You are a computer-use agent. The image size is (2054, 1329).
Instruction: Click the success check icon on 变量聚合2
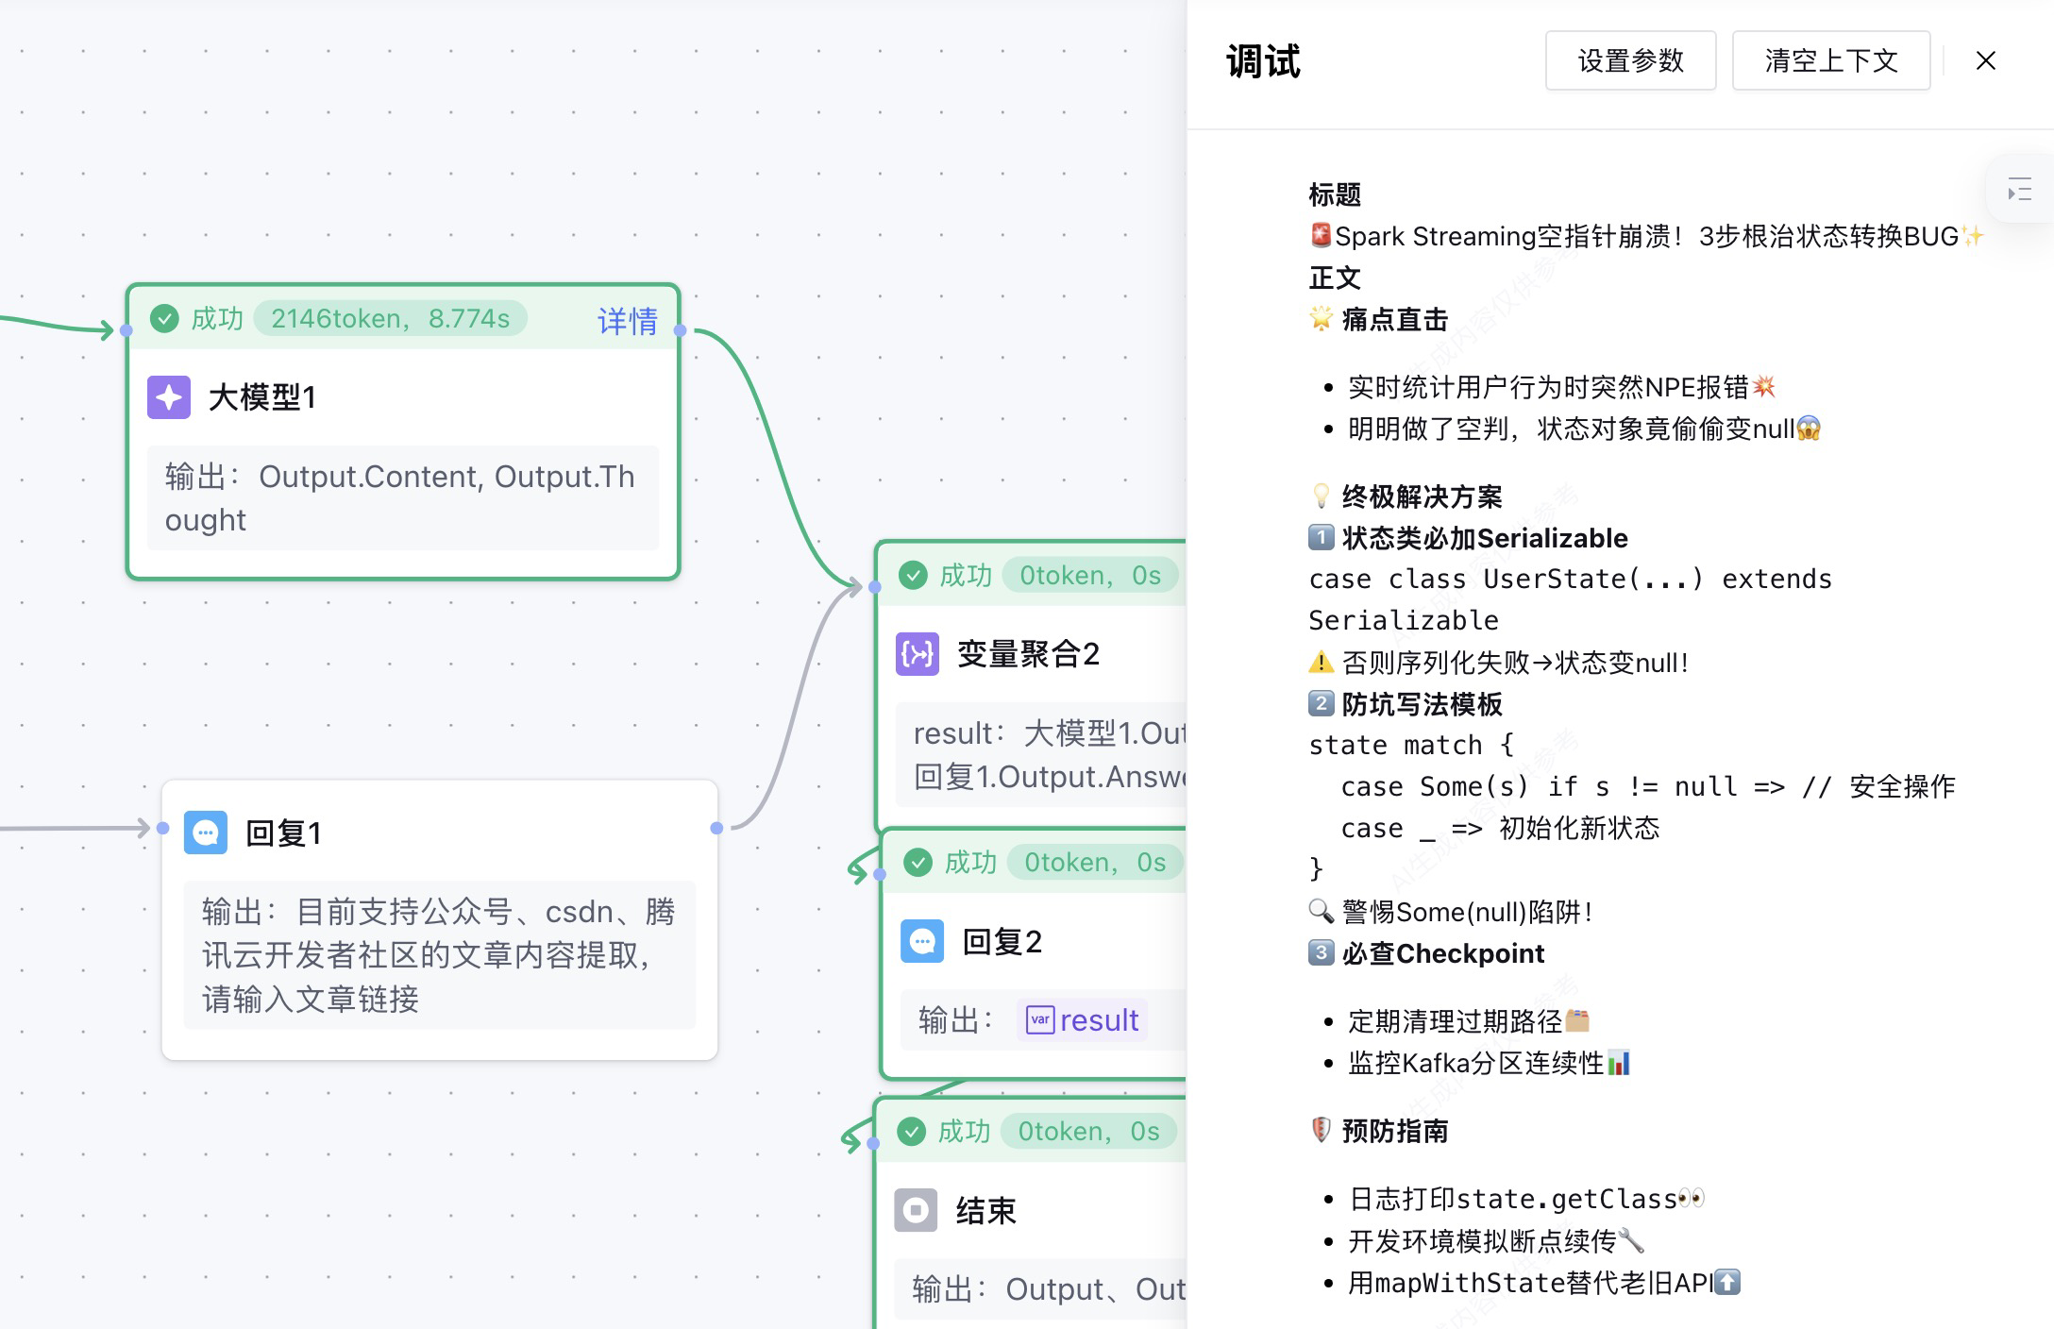[913, 576]
